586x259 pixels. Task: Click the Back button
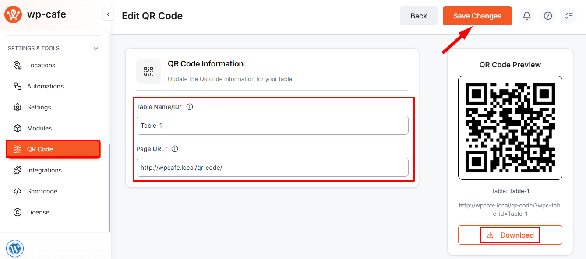coord(418,16)
